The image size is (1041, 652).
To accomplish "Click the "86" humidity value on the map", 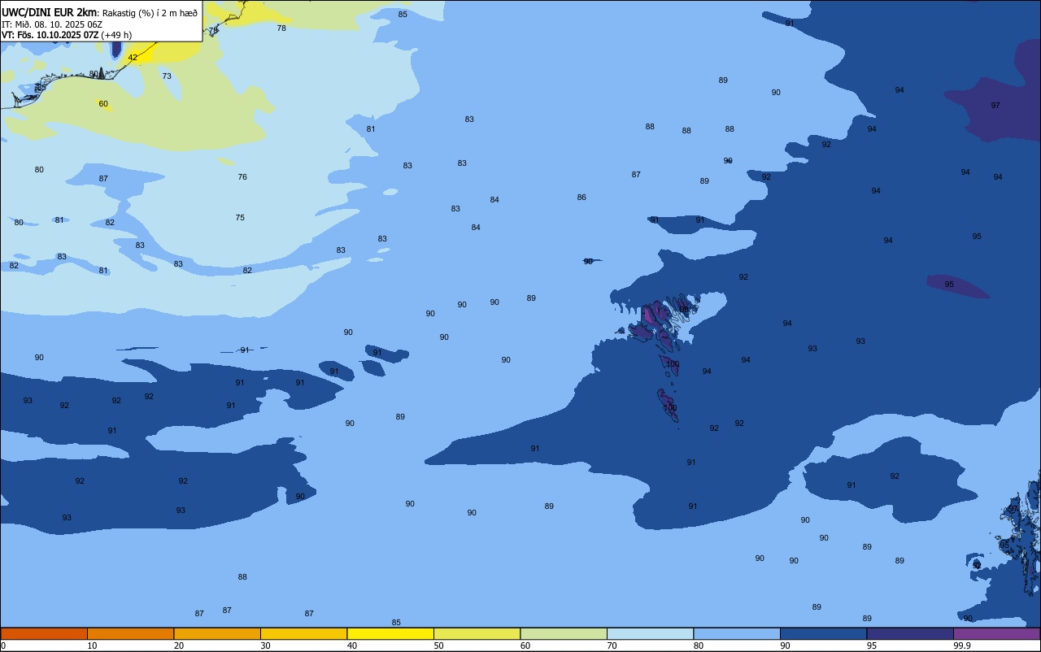I will point(581,198).
